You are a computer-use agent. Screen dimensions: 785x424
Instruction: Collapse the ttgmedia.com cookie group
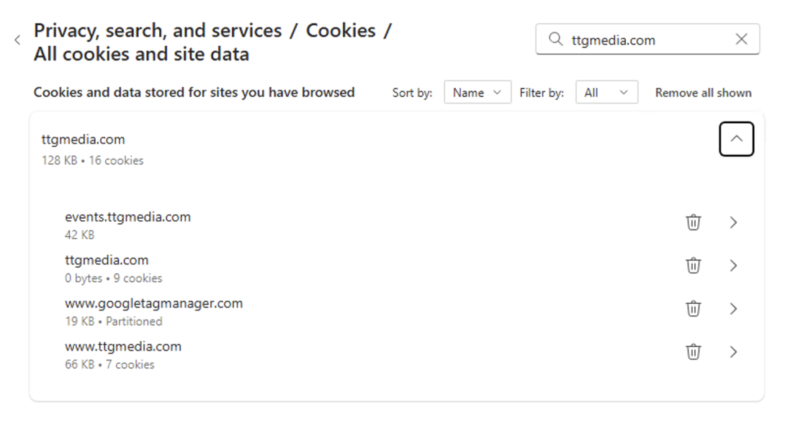[736, 138]
